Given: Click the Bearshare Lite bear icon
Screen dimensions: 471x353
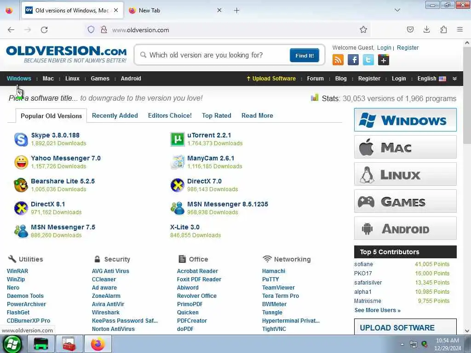Looking at the screenshot, I should click(21, 185).
